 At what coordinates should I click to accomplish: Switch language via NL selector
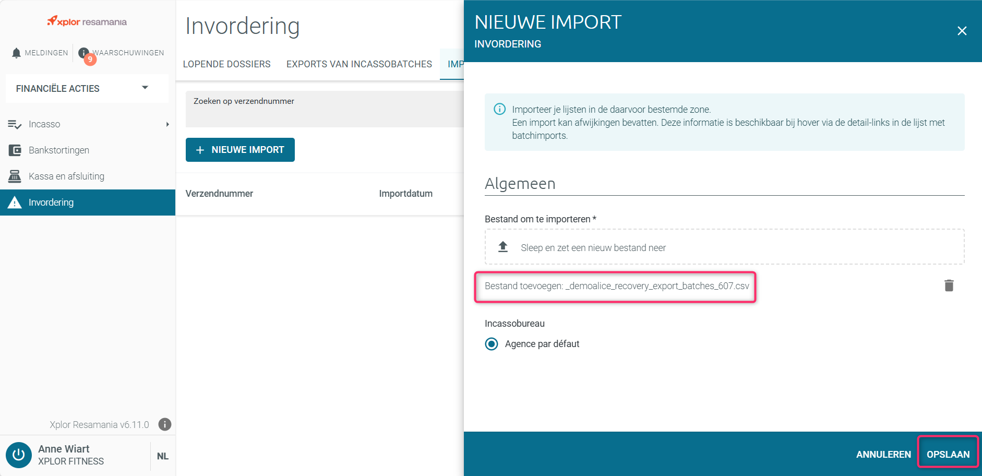click(x=163, y=456)
